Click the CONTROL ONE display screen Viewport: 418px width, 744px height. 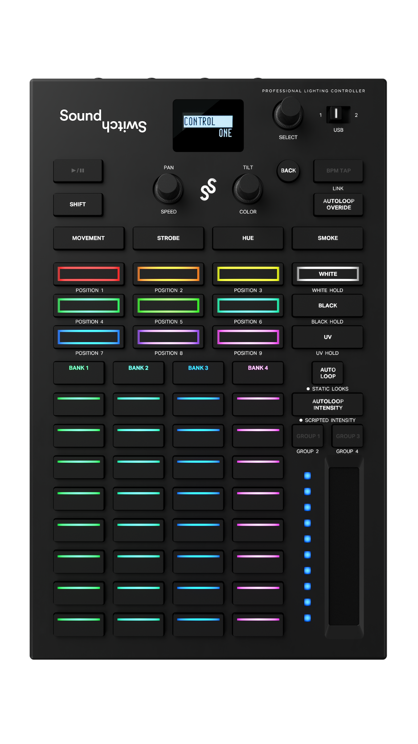[x=208, y=125]
